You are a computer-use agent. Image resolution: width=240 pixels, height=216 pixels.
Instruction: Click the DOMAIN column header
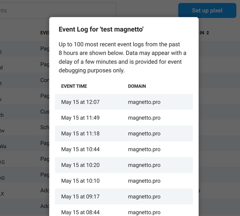click(137, 86)
